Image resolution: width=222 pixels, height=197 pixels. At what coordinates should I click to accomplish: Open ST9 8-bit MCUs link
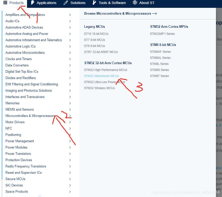pyautogui.click(x=94, y=46)
